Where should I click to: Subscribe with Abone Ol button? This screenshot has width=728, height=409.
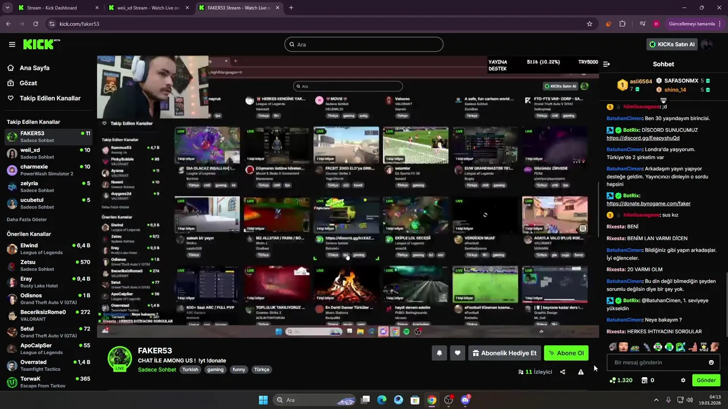point(566,353)
